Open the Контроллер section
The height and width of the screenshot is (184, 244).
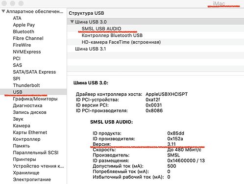tap(26, 139)
